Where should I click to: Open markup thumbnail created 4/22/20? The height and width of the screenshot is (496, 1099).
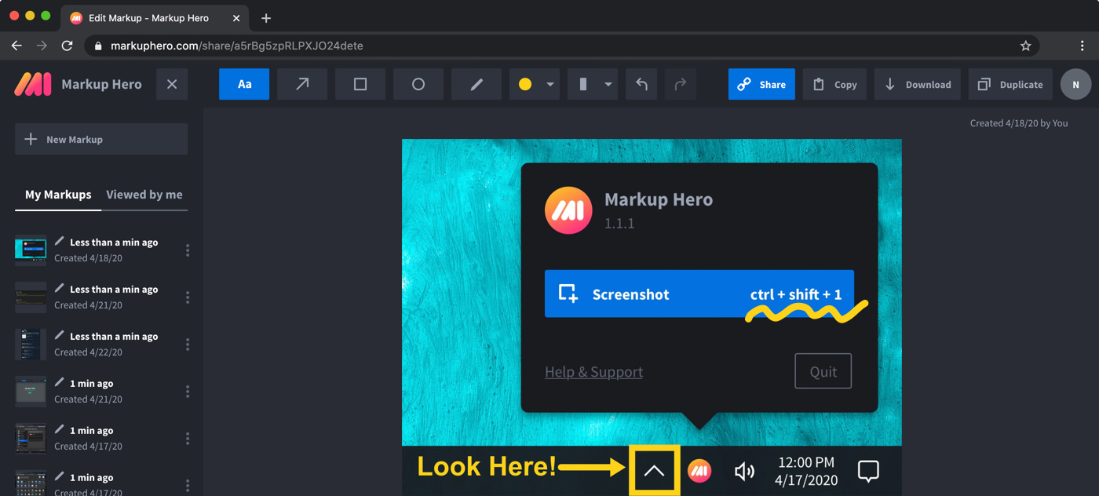point(31,344)
